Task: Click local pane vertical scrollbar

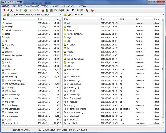Action: (x=60, y=69)
